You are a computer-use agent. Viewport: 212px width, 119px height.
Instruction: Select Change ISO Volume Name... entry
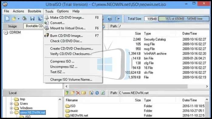tap(73, 80)
